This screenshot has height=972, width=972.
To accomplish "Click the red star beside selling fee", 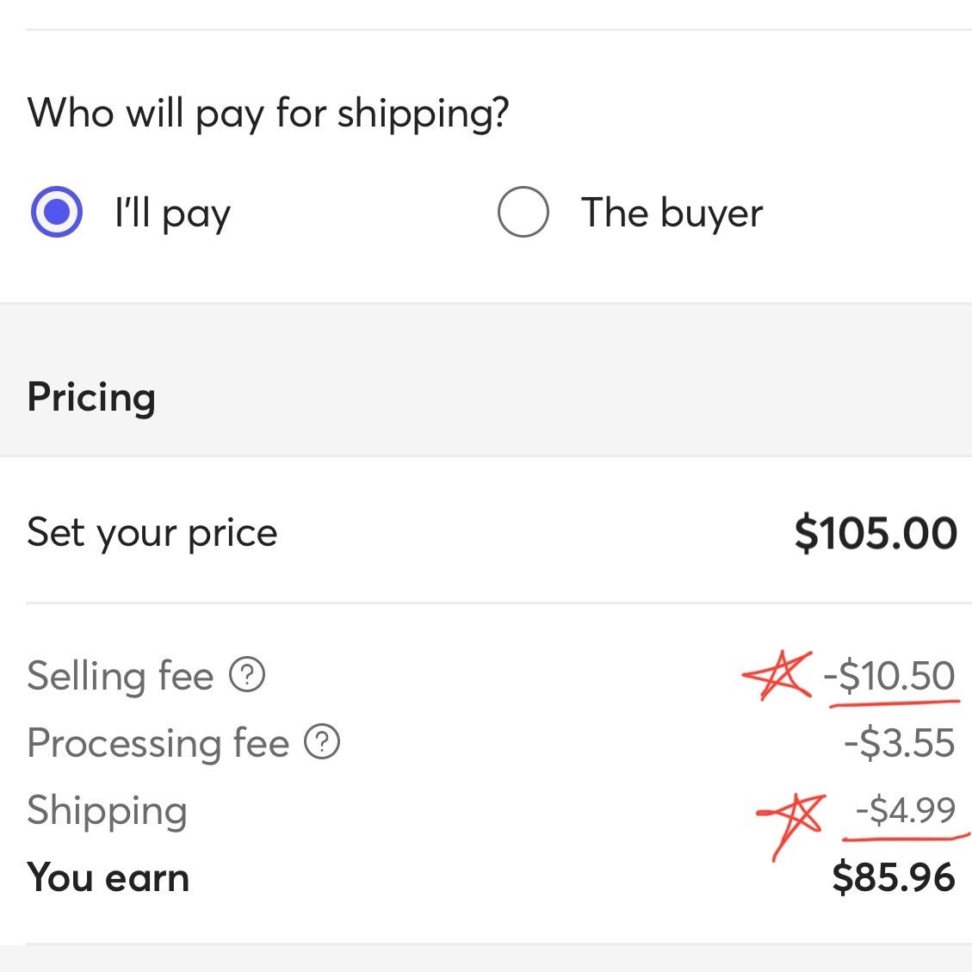I will click(778, 675).
